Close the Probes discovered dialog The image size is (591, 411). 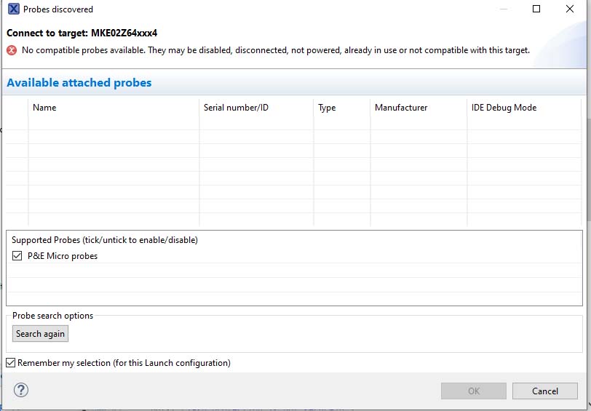pyautogui.click(x=570, y=9)
